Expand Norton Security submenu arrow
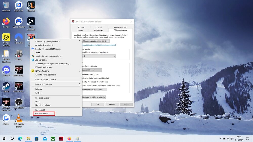 [80, 71]
